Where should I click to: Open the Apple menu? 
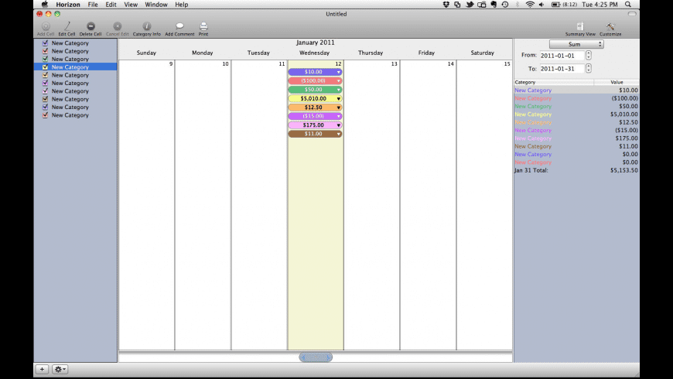pos(45,5)
